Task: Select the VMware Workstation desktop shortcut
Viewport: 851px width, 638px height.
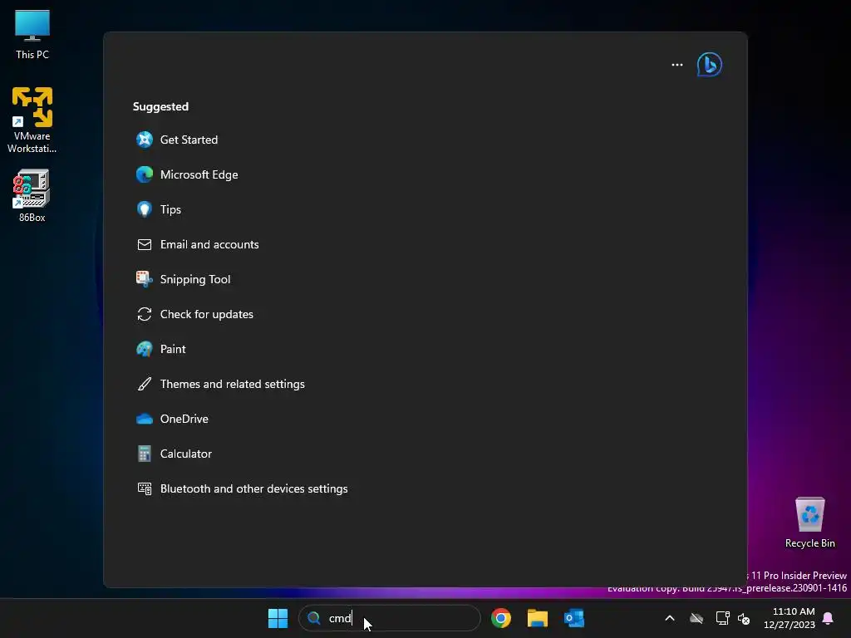Action: [32, 120]
